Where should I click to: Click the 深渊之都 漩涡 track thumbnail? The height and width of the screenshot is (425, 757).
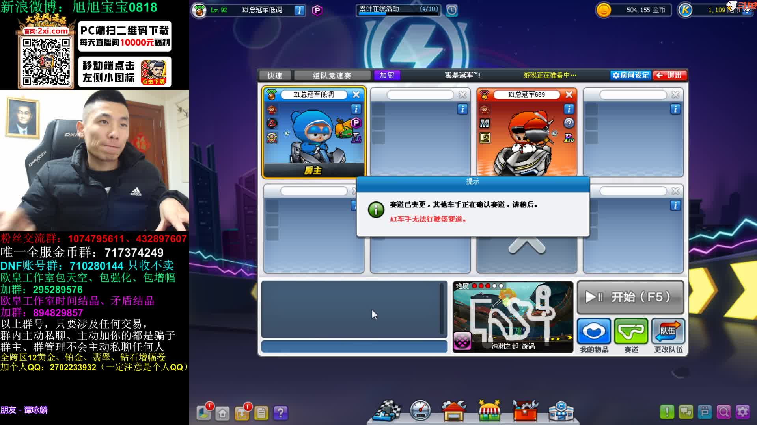point(513,317)
